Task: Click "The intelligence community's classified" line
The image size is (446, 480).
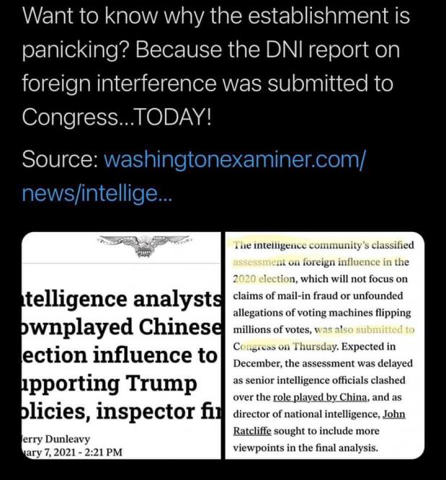Action: point(324,246)
